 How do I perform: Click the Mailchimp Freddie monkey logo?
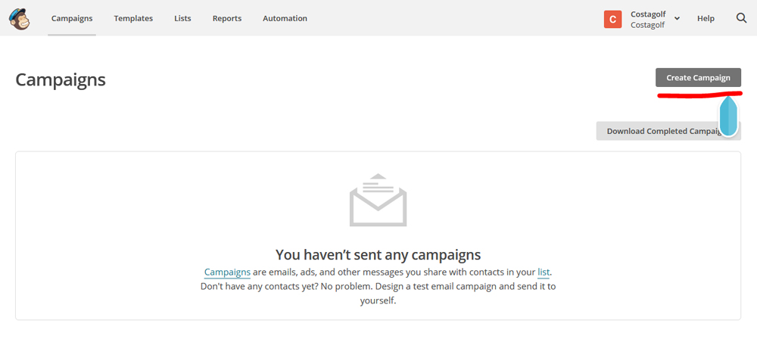pos(20,18)
